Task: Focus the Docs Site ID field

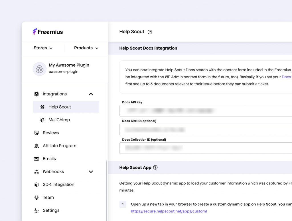Action: [206, 130]
